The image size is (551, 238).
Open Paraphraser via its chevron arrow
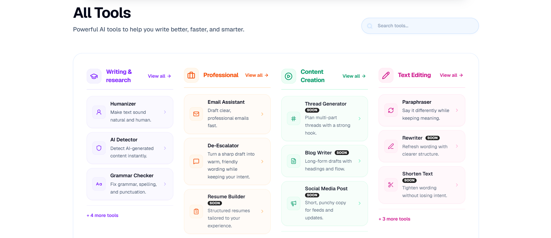coord(457,110)
